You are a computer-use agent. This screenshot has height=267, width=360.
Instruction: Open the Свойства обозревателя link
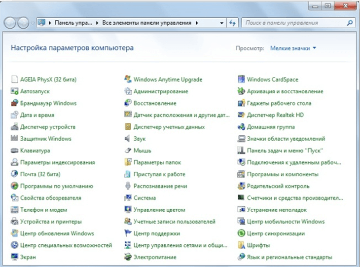pyautogui.click(x=51, y=198)
